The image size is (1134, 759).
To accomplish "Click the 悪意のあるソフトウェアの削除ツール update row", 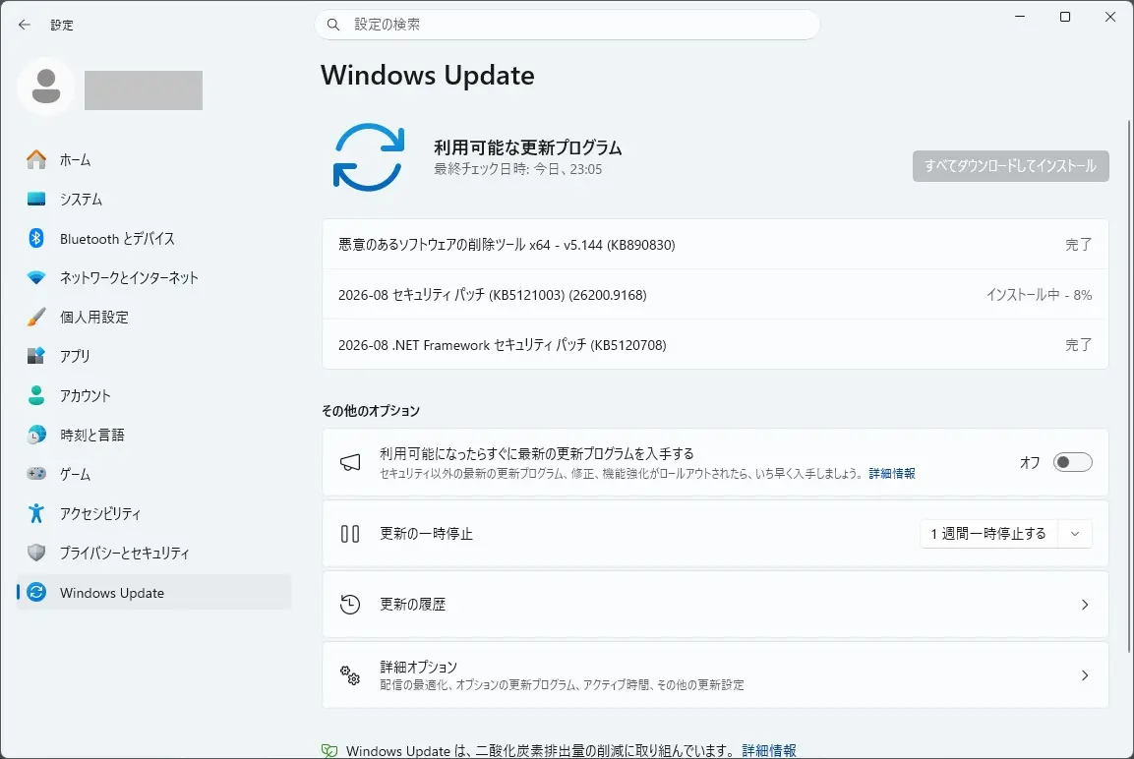I will pos(715,245).
